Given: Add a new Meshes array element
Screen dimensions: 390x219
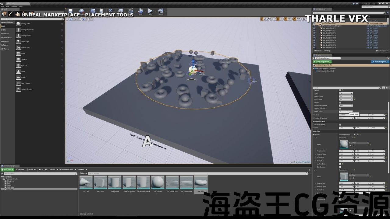Looking at the screenshot, I should [x=355, y=134].
